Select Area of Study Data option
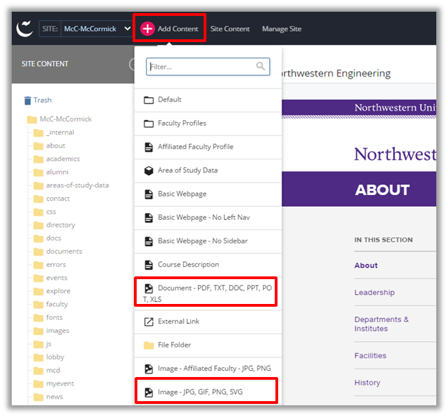 pos(208,170)
